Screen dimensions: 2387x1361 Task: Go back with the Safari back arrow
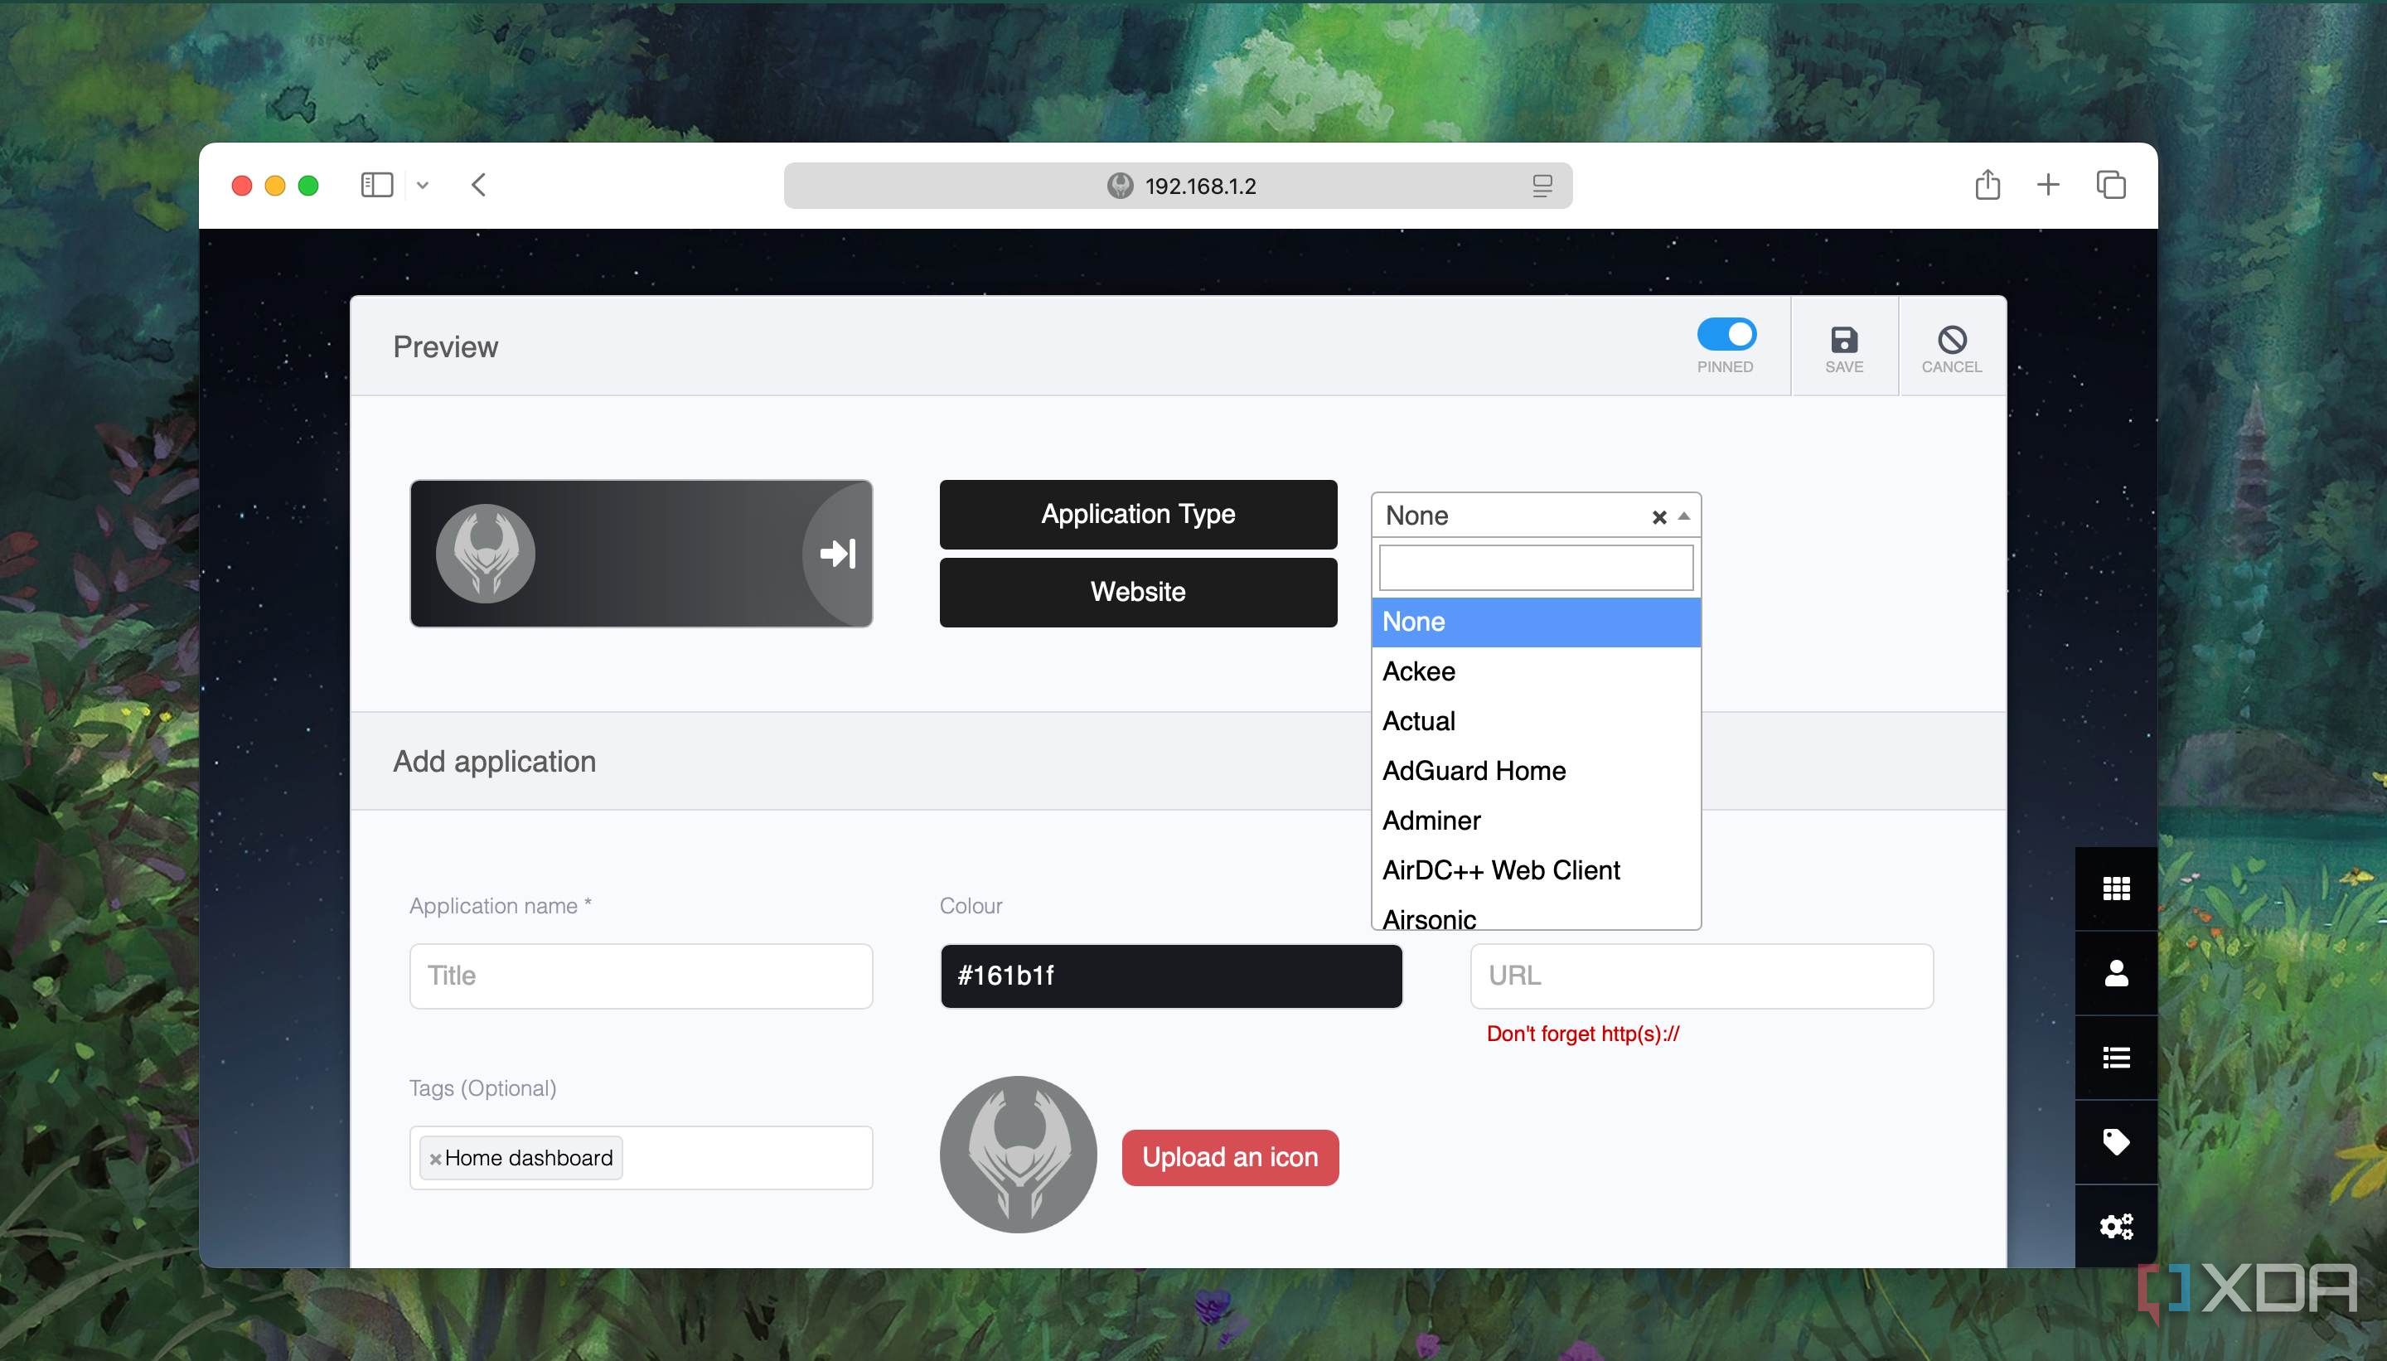pyautogui.click(x=478, y=184)
